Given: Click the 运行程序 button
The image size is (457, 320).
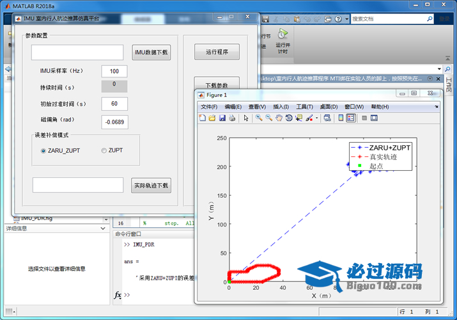Looking at the screenshot, I should coord(217,52).
